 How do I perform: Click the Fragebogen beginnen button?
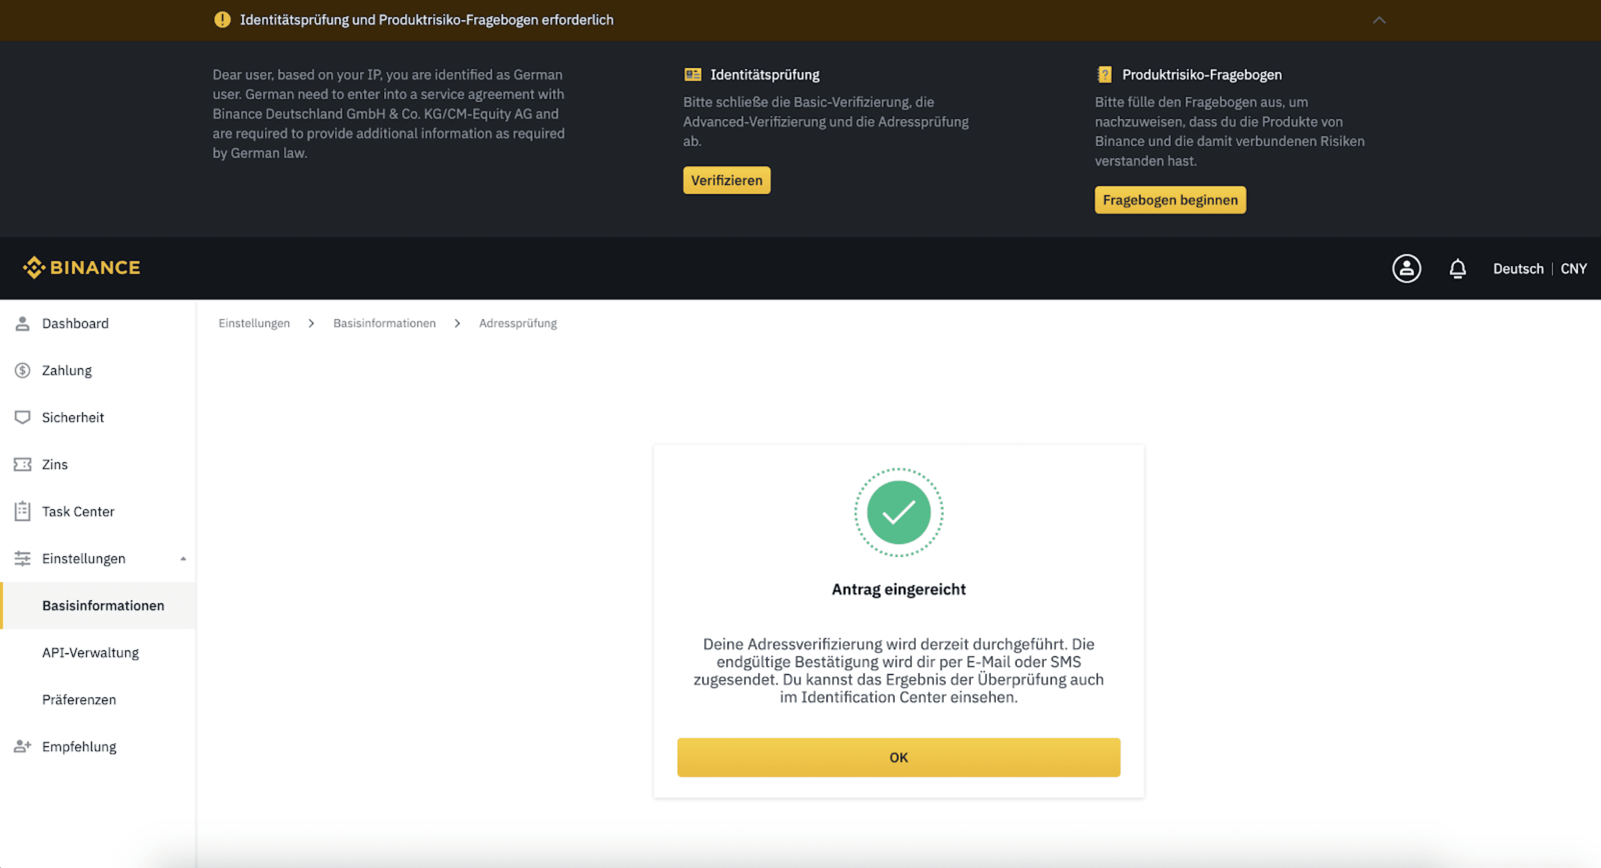[1170, 200]
